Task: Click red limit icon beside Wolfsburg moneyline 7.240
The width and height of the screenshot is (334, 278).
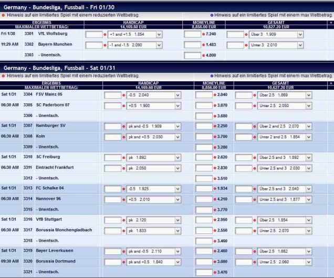Action: coord(203,34)
